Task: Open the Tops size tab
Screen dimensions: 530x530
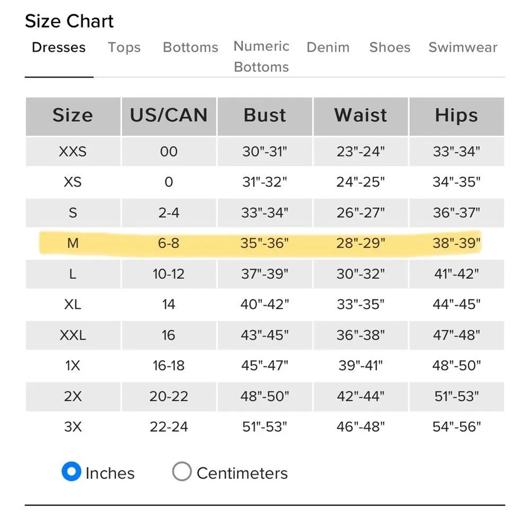Action: tap(124, 47)
